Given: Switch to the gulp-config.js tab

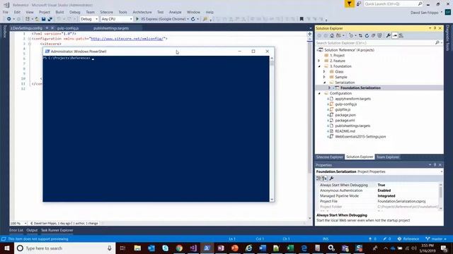Looking at the screenshot, I should [68, 28].
